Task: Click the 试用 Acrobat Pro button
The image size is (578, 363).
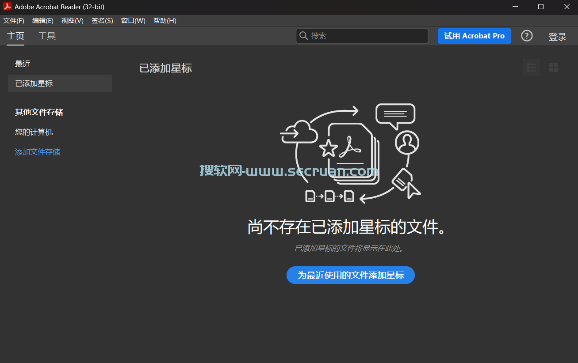Action: tap(475, 36)
